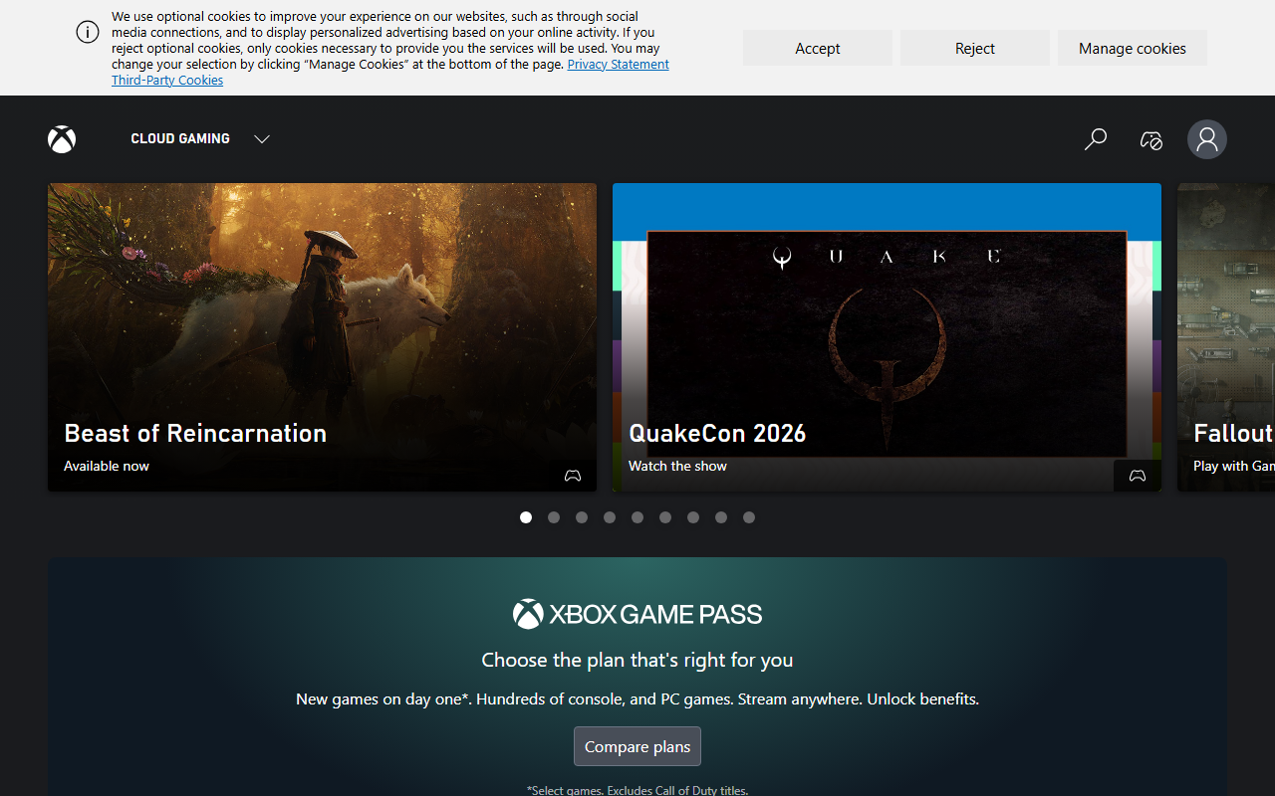Viewport: 1275px width, 796px height.
Task: Accept optional cookies
Action: tap(818, 48)
